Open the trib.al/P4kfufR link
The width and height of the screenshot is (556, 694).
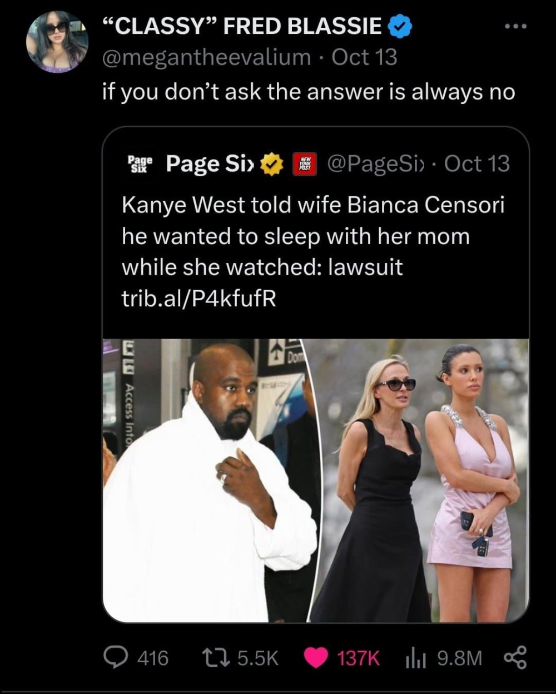click(198, 299)
